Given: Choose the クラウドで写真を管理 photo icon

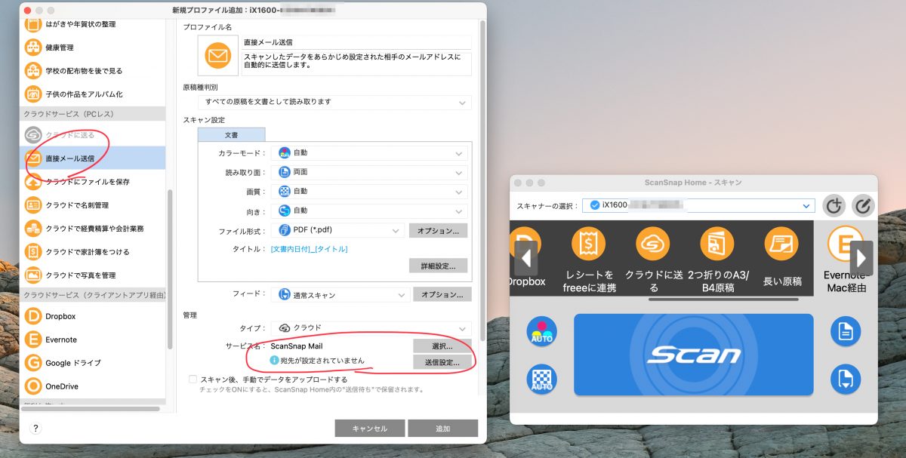Looking at the screenshot, I should click(x=33, y=275).
